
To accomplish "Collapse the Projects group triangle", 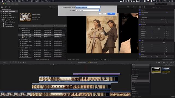I will pyautogui.click(x=19, y=28).
